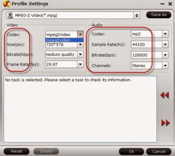Expand the Sample Rate 44100 dropdown

point(165,45)
